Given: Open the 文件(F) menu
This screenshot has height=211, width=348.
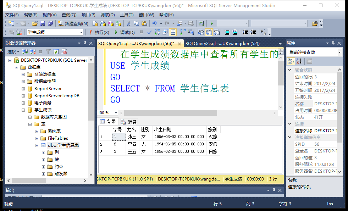Looking at the screenshot, I should [x=12, y=15].
